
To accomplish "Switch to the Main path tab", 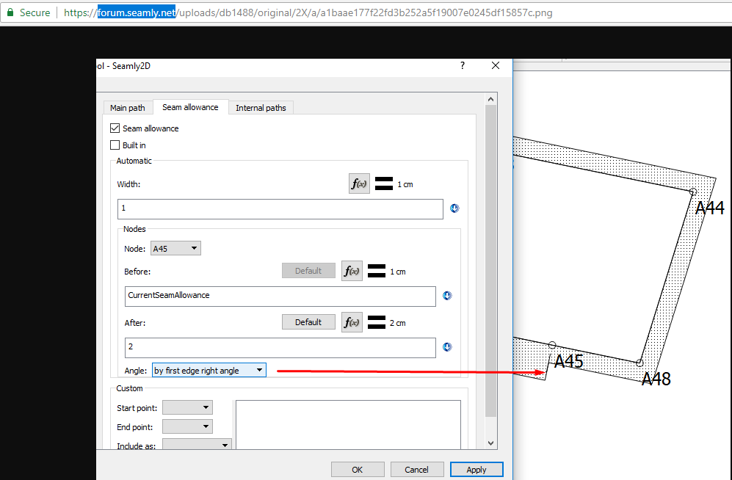I will coord(127,108).
